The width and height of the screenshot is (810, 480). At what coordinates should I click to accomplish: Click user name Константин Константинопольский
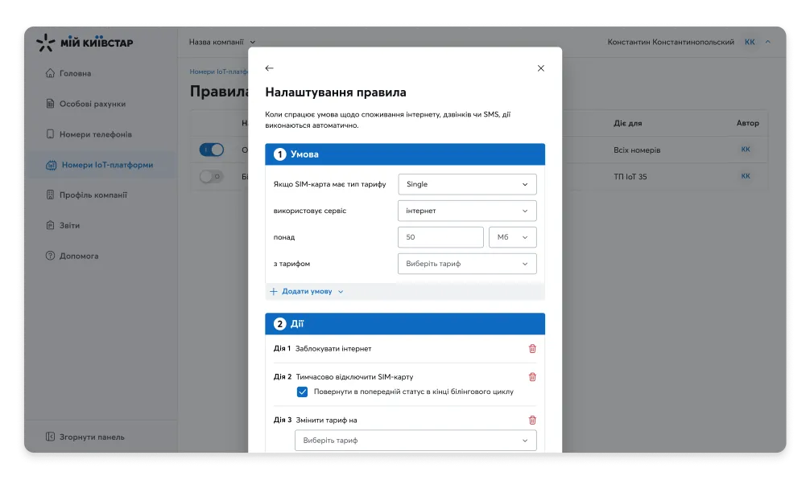(x=671, y=42)
